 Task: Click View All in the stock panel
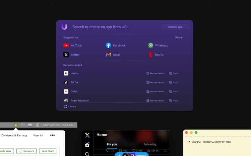(x=38, y=135)
